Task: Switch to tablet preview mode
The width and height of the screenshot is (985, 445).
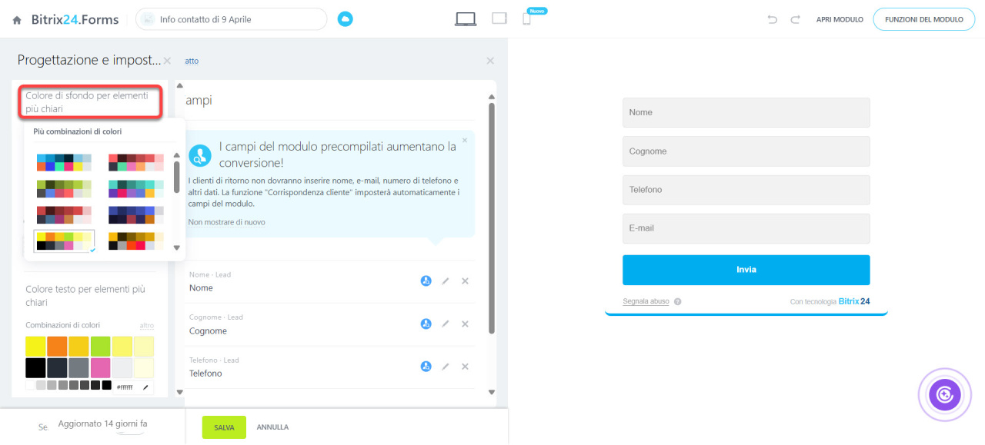Action: [x=499, y=18]
